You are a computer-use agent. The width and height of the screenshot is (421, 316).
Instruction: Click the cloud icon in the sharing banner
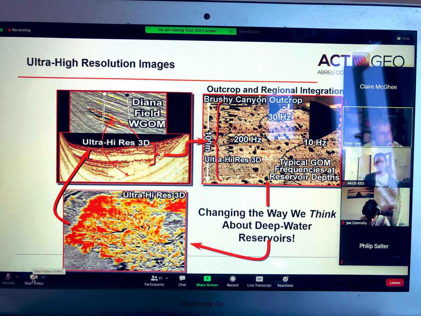232,31
